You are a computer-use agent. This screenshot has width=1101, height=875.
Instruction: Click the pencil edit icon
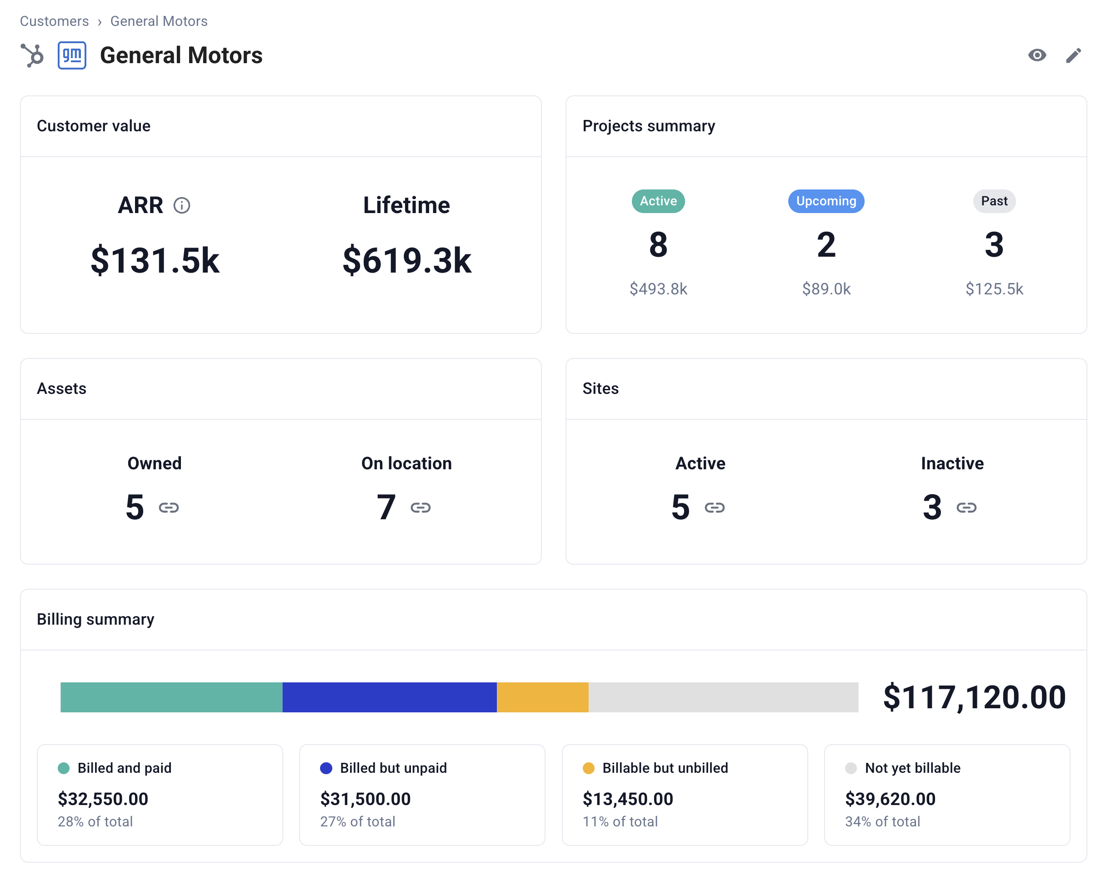pyautogui.click(x=1073, y=55)
